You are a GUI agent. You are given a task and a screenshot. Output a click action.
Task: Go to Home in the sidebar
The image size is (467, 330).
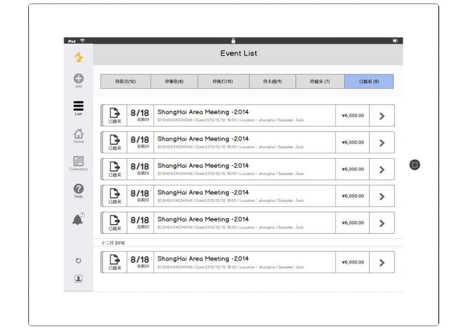(x=78, y=135)
